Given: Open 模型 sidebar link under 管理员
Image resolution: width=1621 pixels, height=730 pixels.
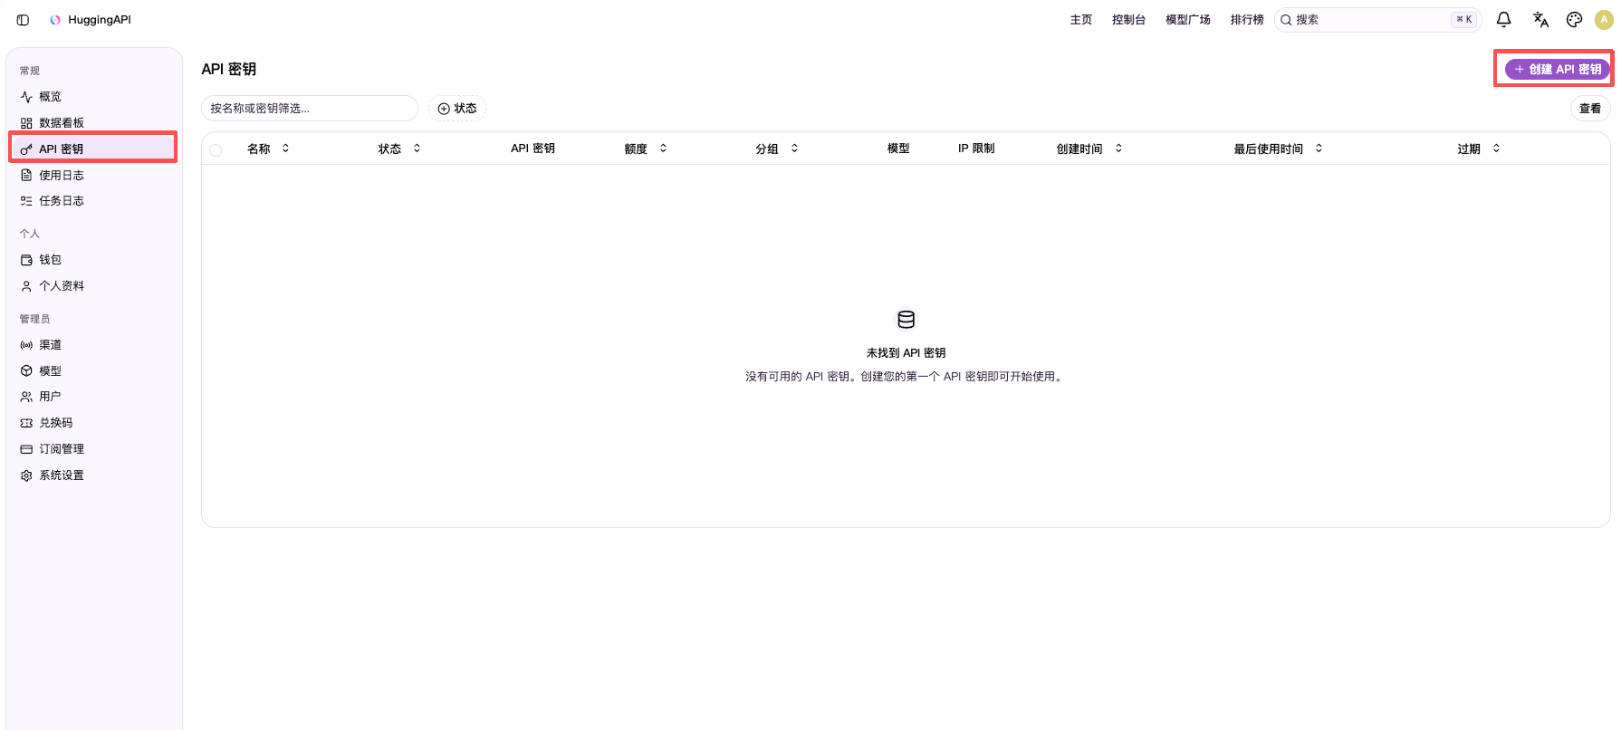Looking at the screenshot, I should [94, 371].
